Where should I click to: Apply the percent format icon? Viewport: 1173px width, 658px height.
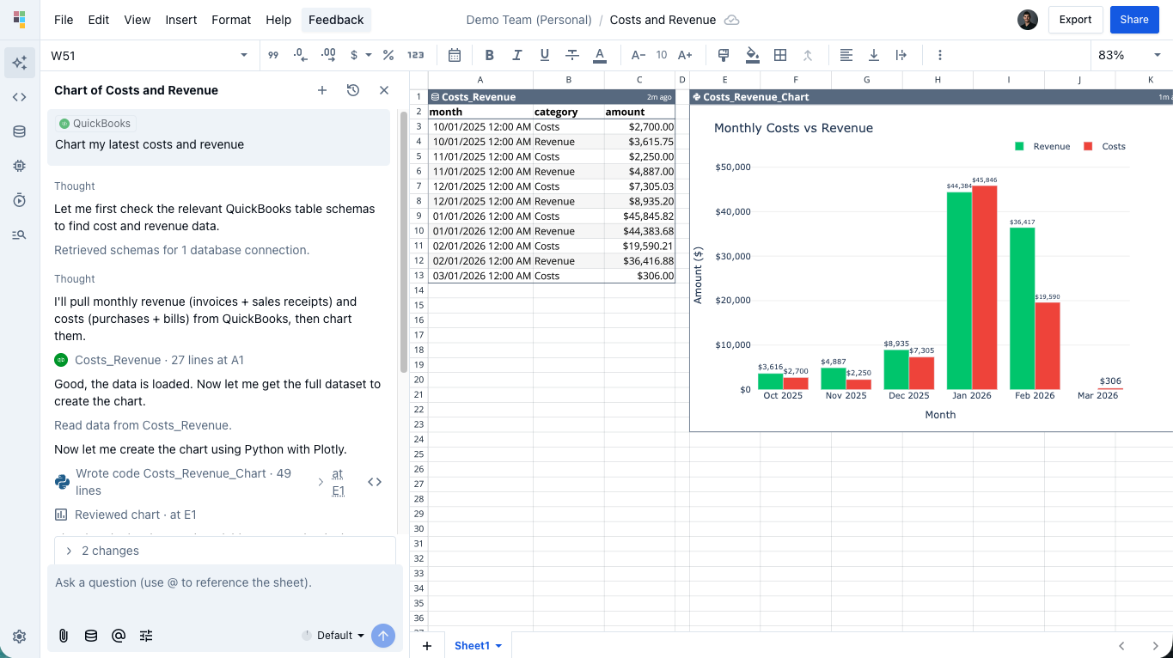[388, 55]
